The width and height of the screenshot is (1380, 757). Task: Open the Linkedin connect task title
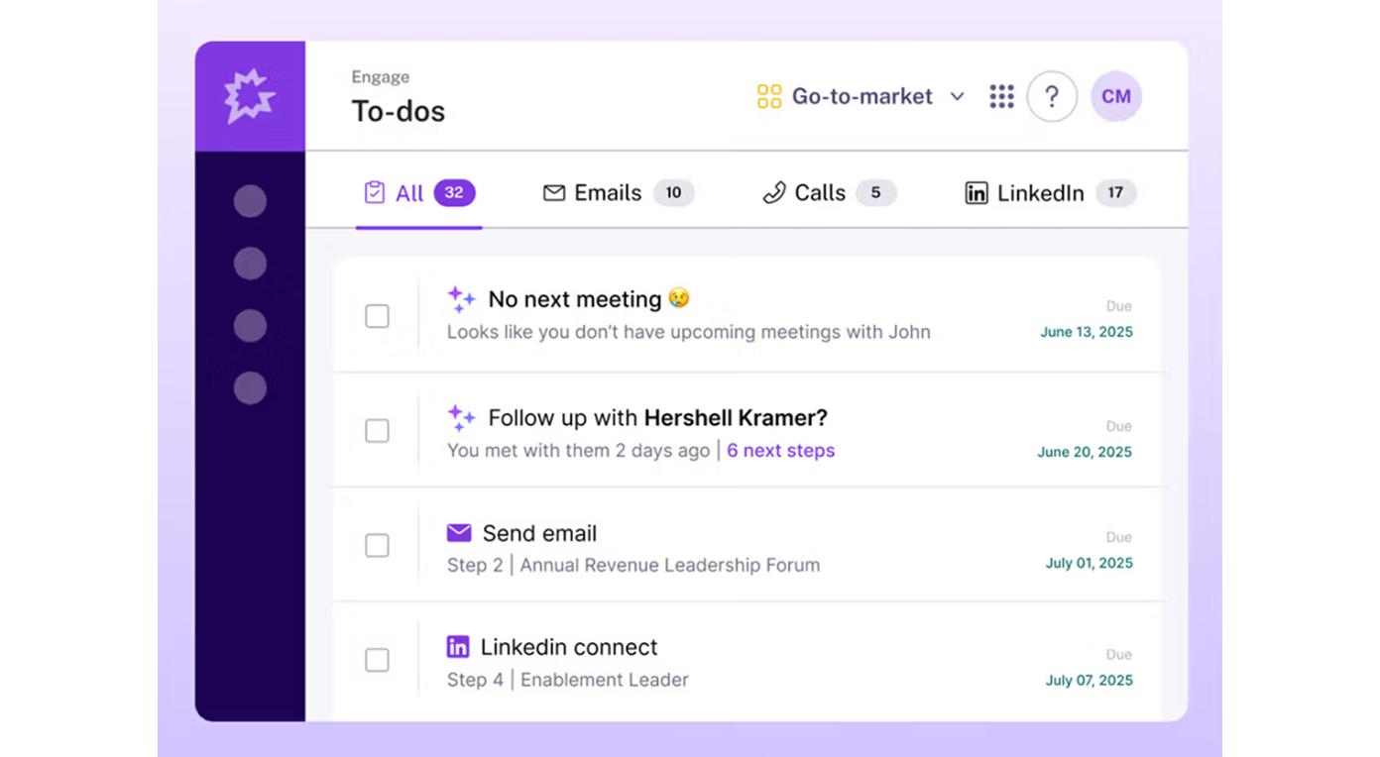pos(569,648)
